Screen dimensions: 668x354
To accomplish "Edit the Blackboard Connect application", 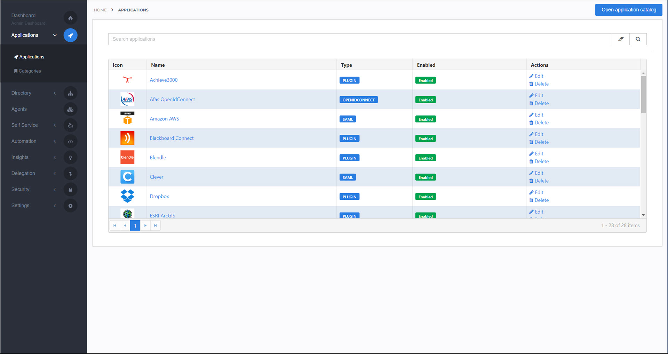I will (536, 134).
